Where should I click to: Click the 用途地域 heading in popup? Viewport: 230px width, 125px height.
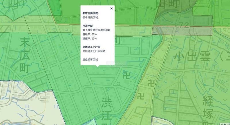point(87,26)
